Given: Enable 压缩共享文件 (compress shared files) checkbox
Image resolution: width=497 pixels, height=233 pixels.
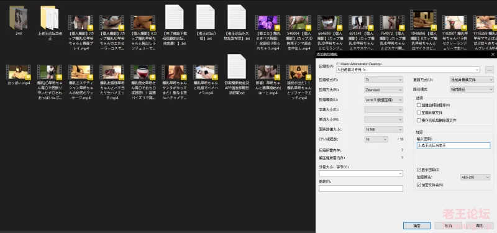Looking at the screenshot, I should click(419, 112).
